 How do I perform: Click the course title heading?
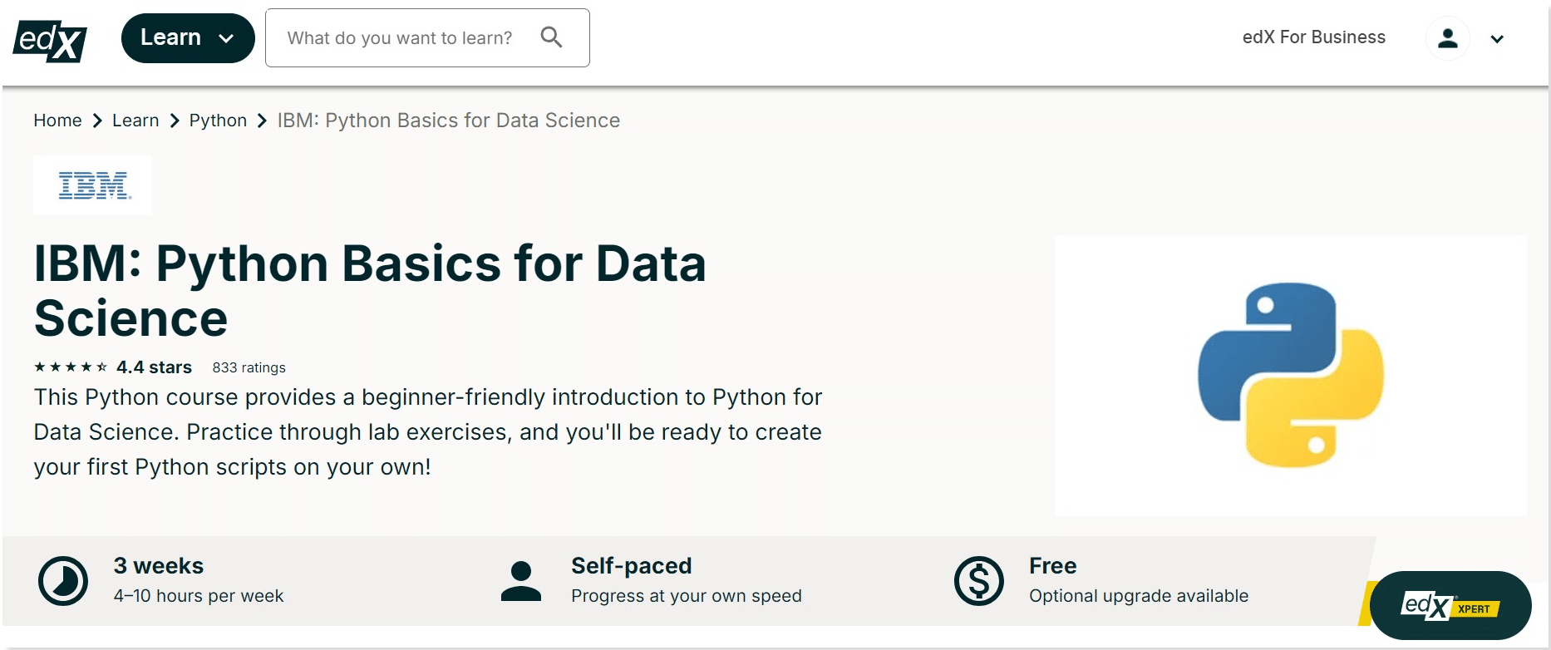click(x=370, y=291)
